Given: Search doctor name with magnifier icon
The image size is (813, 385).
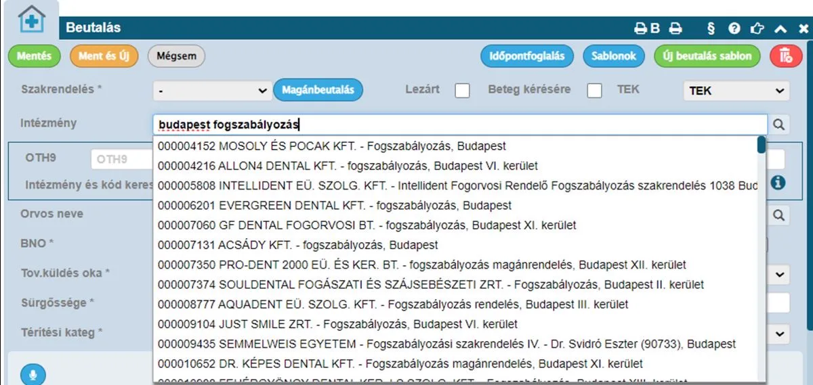Looking at the screenshot, I should pyautogui.click(x=779, y=215).
